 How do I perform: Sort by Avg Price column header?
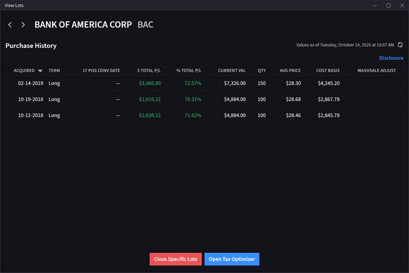click(290, 71)
